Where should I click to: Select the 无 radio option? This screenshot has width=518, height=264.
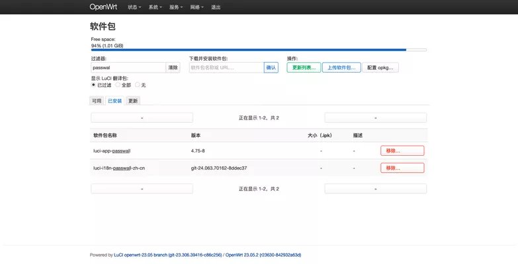tap(138, 84)
